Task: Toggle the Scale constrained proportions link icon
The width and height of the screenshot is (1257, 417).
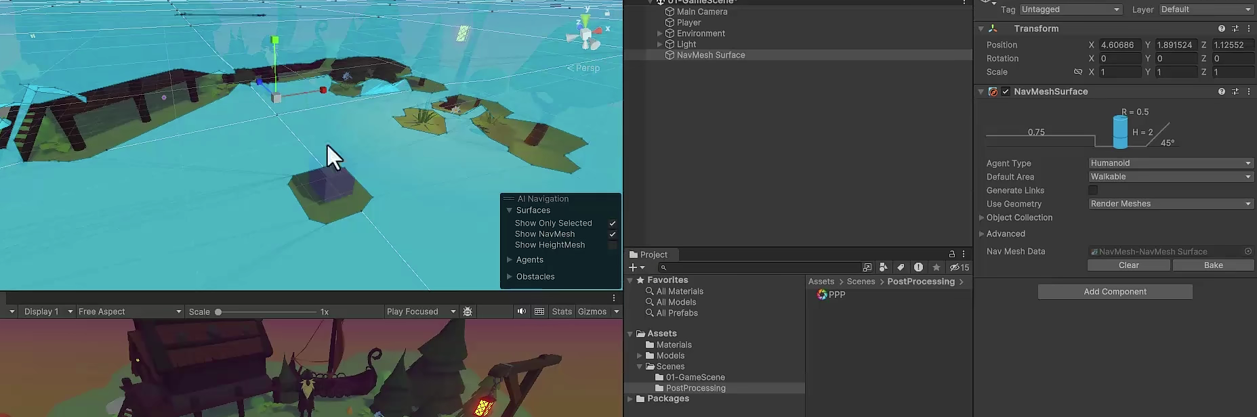Action: (x=1078, y=72)
